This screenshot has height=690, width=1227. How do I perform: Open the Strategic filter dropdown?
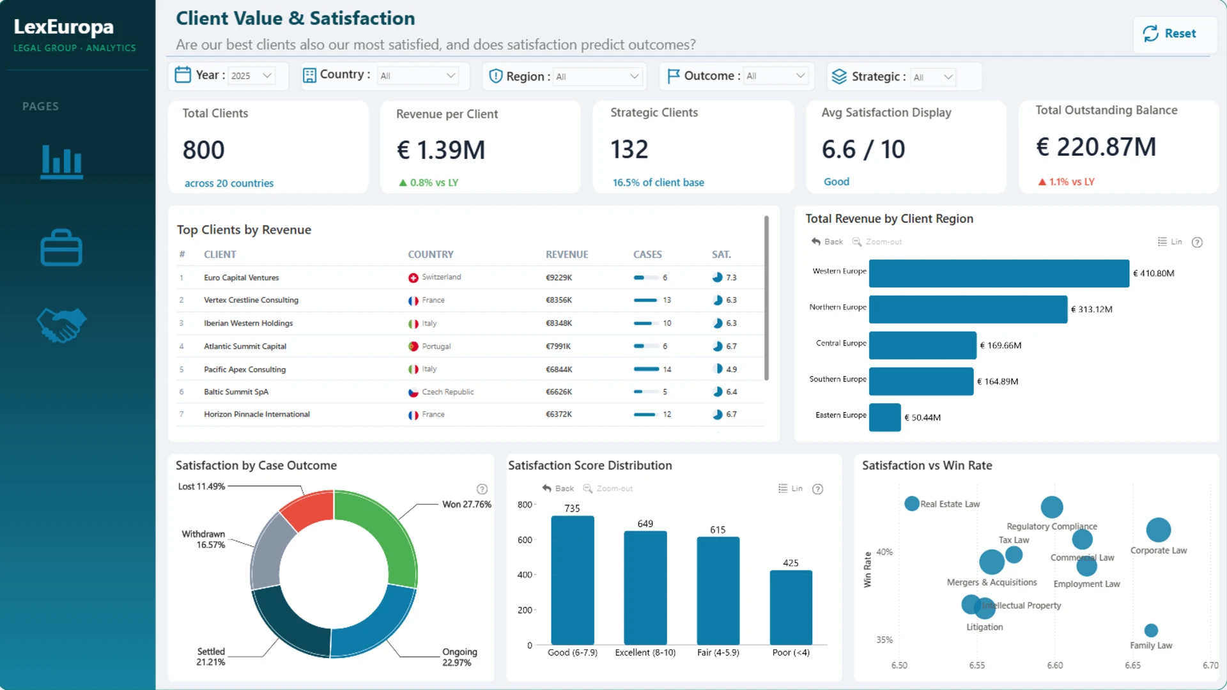(933, 77)
